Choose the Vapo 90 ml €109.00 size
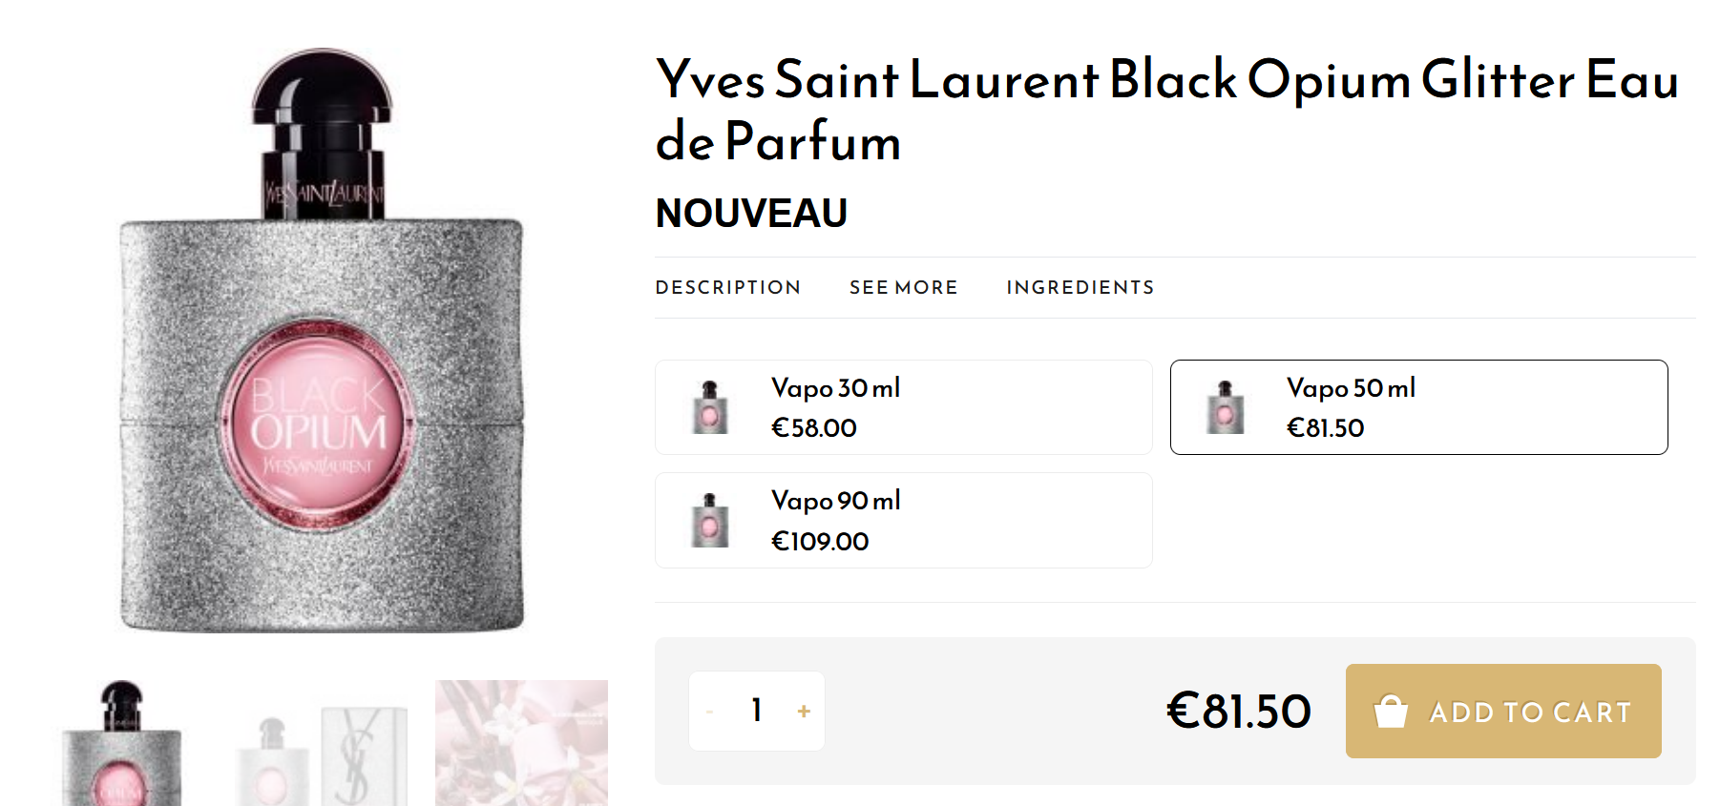This screenshot has height=806, width=1720. 903,521
